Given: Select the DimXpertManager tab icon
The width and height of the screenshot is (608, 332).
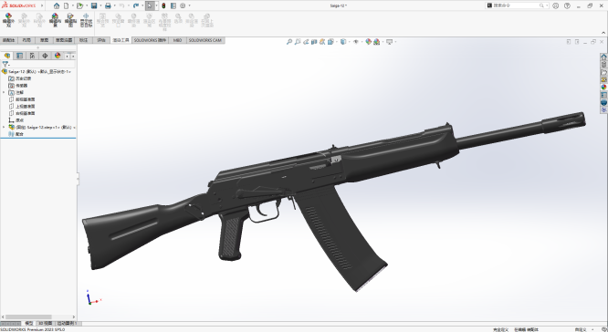Looking at the screenshot, I should pyautogui.click(x=45, y=56).
